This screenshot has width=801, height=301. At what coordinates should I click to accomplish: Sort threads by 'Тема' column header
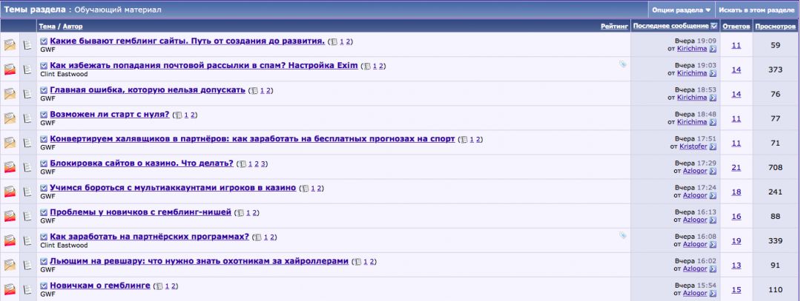tap(47, 26)
